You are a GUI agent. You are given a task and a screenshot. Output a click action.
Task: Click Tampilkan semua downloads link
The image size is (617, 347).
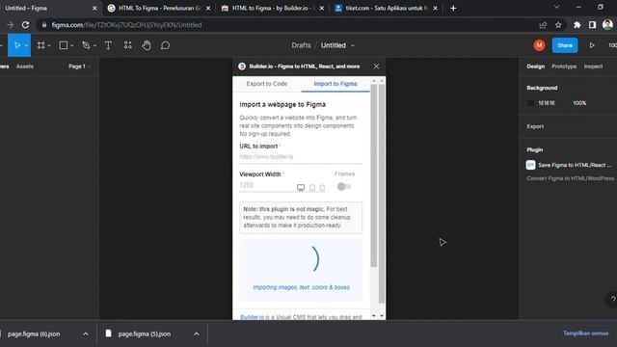click(x=585, y=334)
